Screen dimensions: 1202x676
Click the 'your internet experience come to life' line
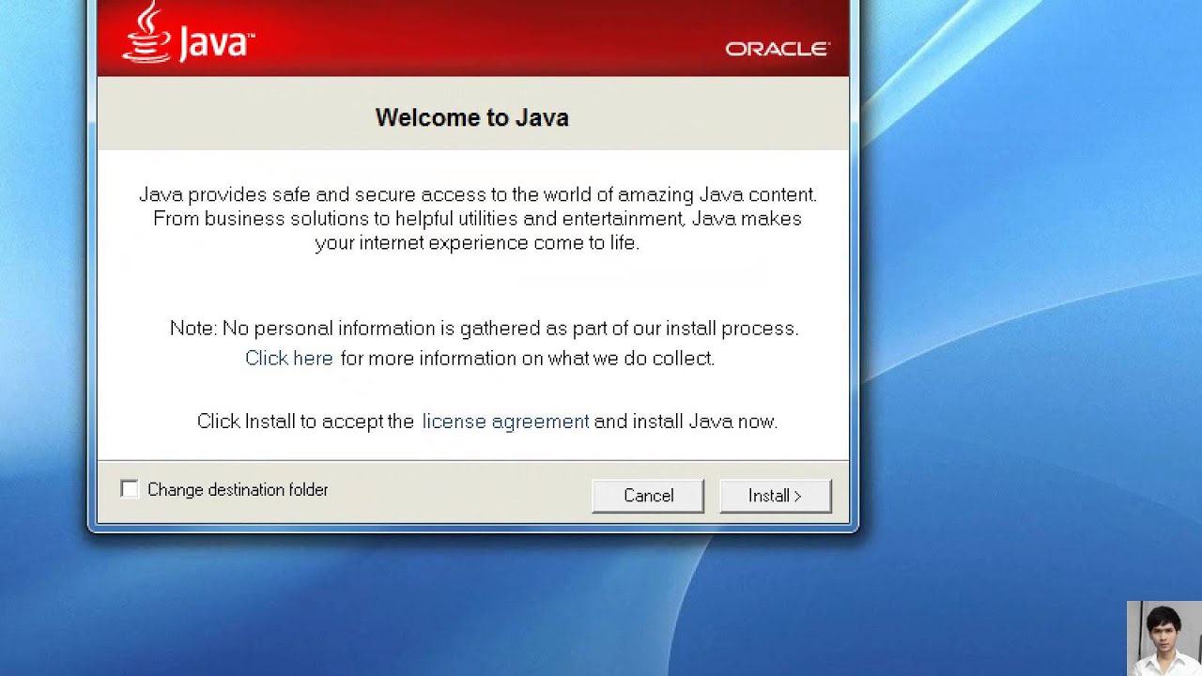[477, 243]
